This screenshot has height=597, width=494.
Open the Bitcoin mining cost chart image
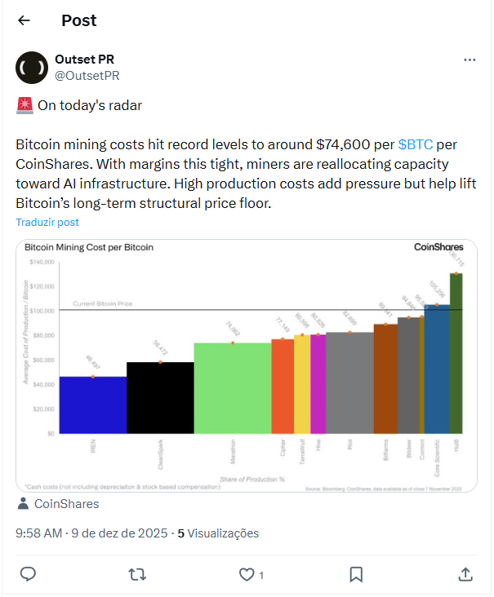(245, 365)
